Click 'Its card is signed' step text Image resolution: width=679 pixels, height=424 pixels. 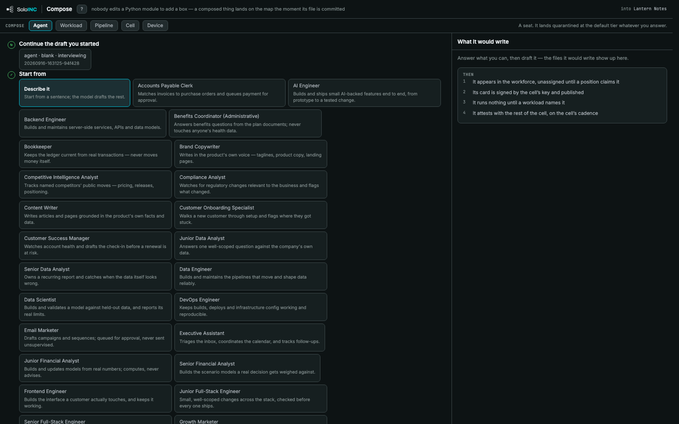[x=528, y=92]
